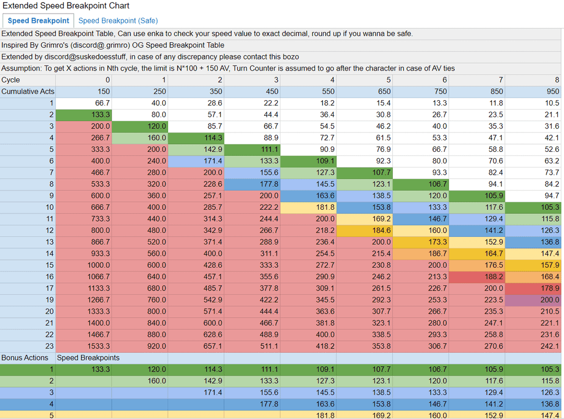Select the active Speed Breakpoint tab

[x=38, y=20]
